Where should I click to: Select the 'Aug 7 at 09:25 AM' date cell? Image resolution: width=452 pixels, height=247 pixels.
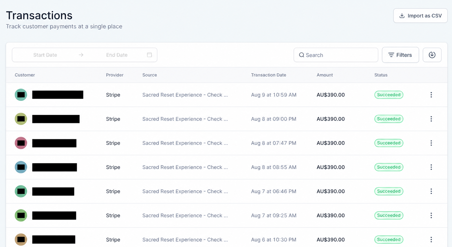click(x=274, y=215)
